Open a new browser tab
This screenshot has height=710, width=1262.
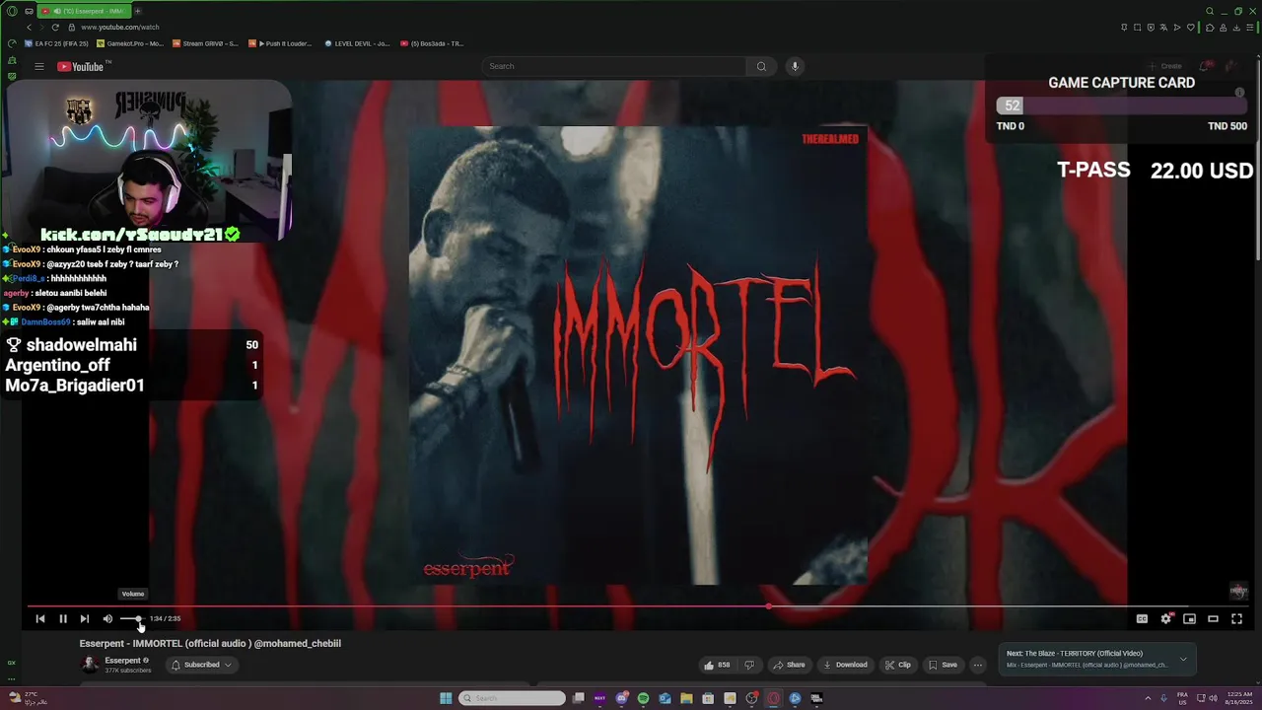click(x=138, y=11)
